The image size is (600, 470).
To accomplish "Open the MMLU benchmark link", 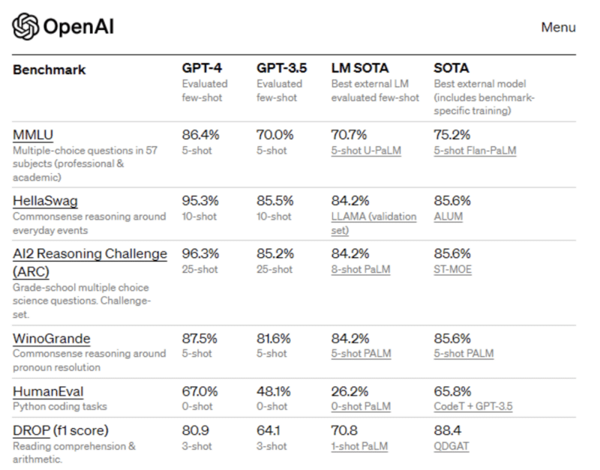I will [x=33, y=135].
